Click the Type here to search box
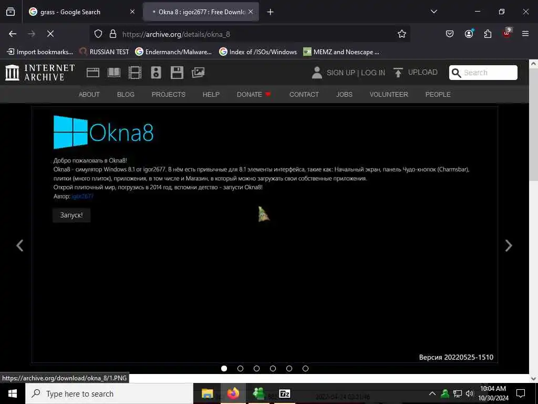The image size is (538, 404). [109, 393]
